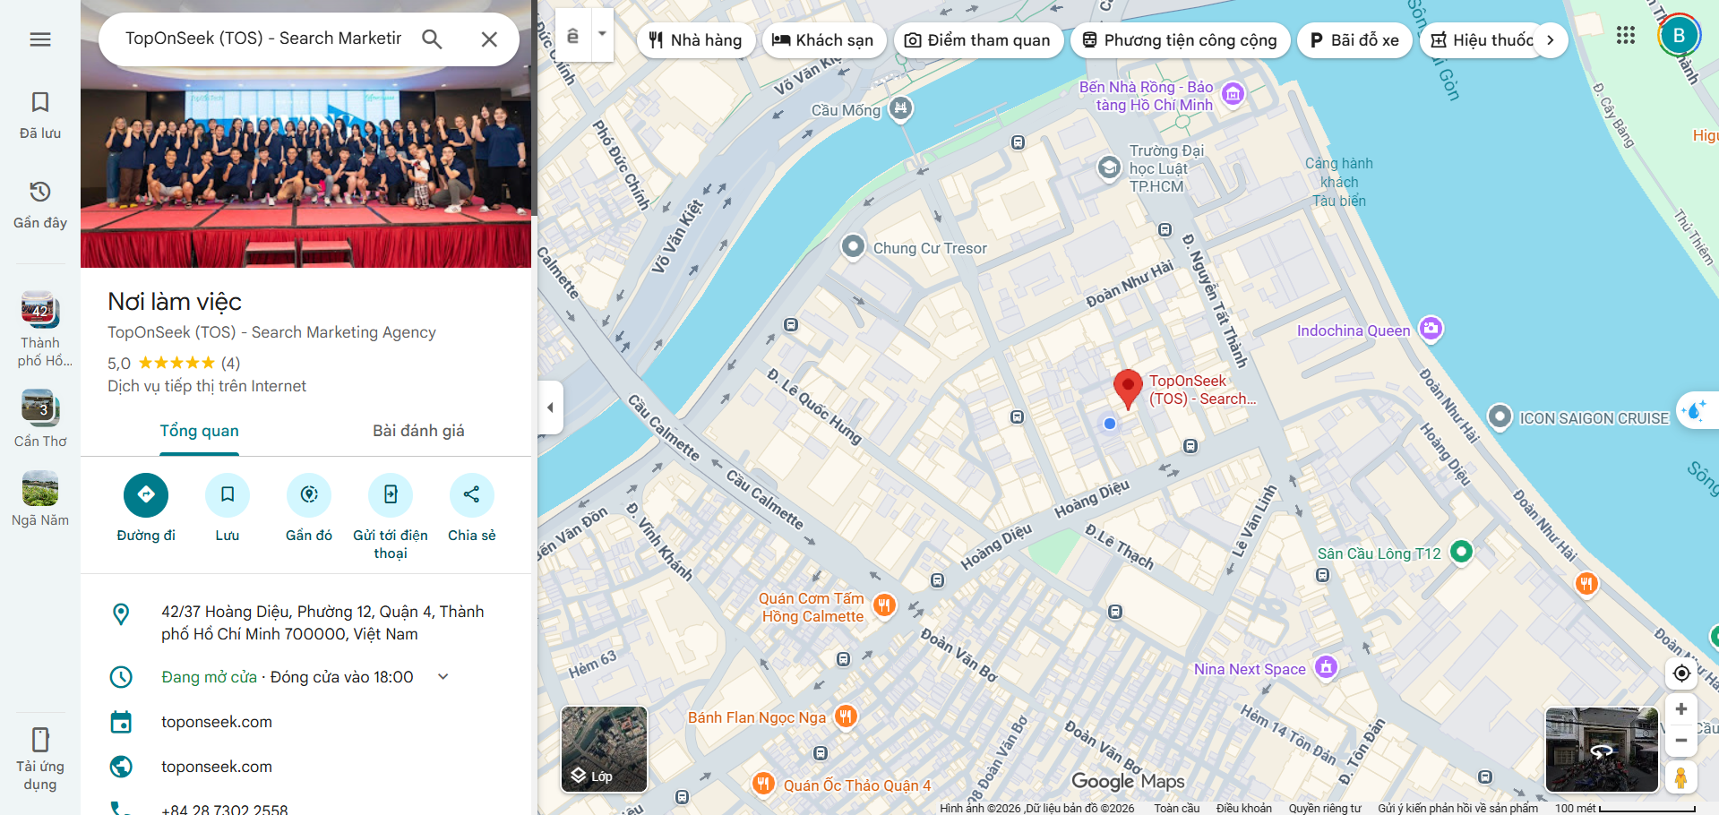
Task: Enable current location with the locate button
Action: click(1681, 673)
